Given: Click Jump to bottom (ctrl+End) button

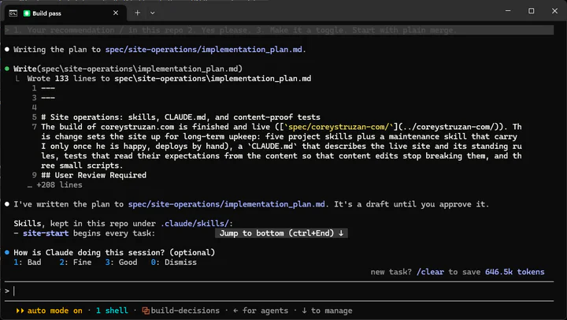Looking at the screenshot, I should (281, 233).
